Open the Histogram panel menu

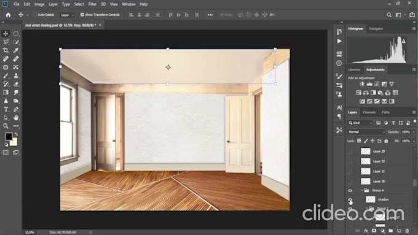[414, 28]
